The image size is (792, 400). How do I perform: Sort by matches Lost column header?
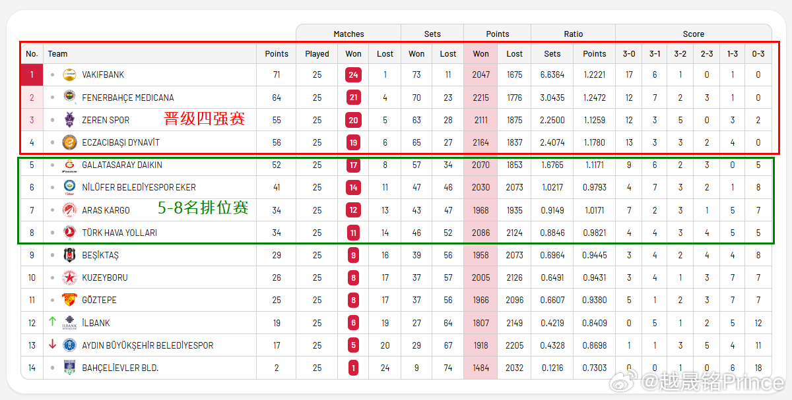click(x=385, y=54)
